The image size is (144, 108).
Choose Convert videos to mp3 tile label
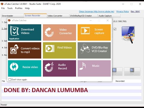pos(30,50)
